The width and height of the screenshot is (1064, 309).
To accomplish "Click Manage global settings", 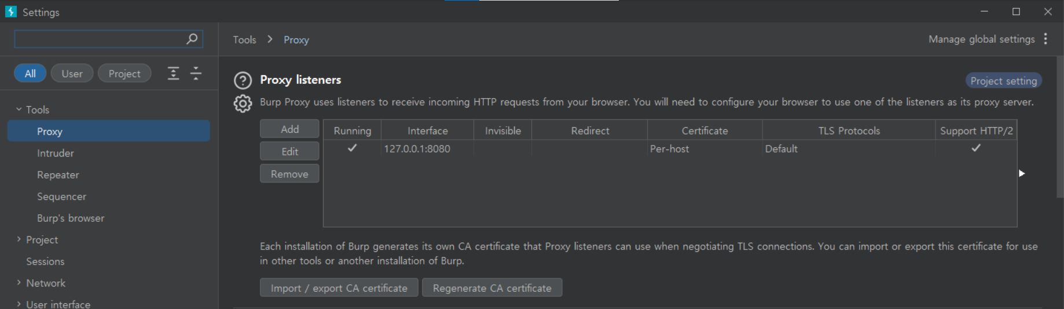I will (x=981, y=39).
